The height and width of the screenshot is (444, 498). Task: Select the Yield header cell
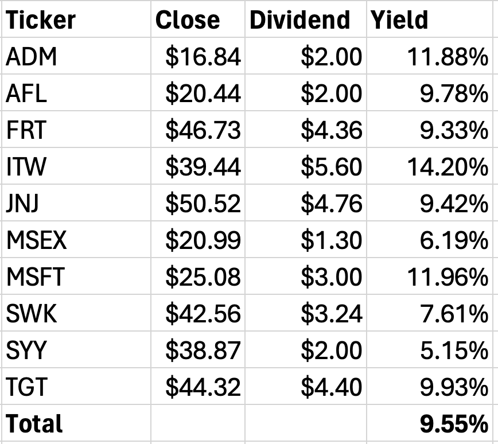tap(432, 20)
